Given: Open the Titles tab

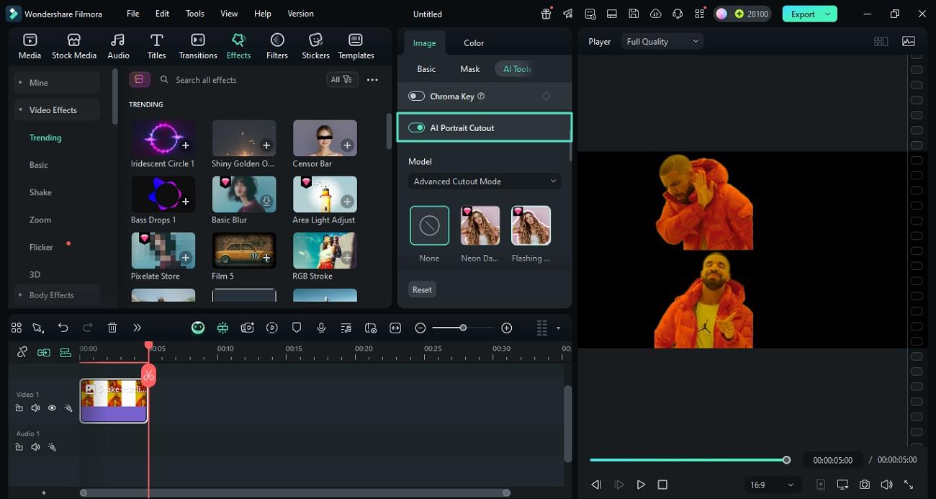Looking at the screenshot, I should click(156, 46).
